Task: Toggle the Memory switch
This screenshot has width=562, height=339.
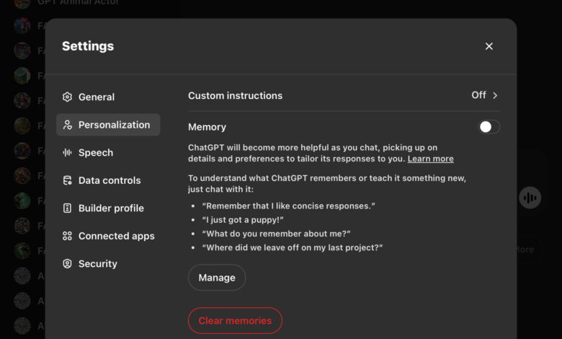Action: [489, 127]
